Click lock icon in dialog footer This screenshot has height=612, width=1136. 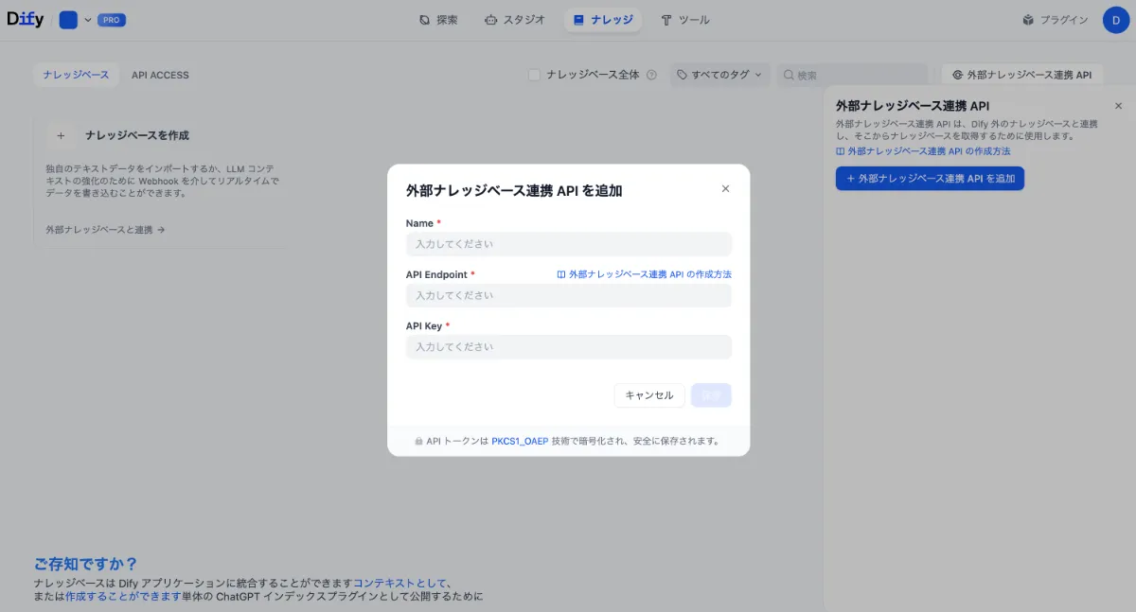[x=418, y=441]
